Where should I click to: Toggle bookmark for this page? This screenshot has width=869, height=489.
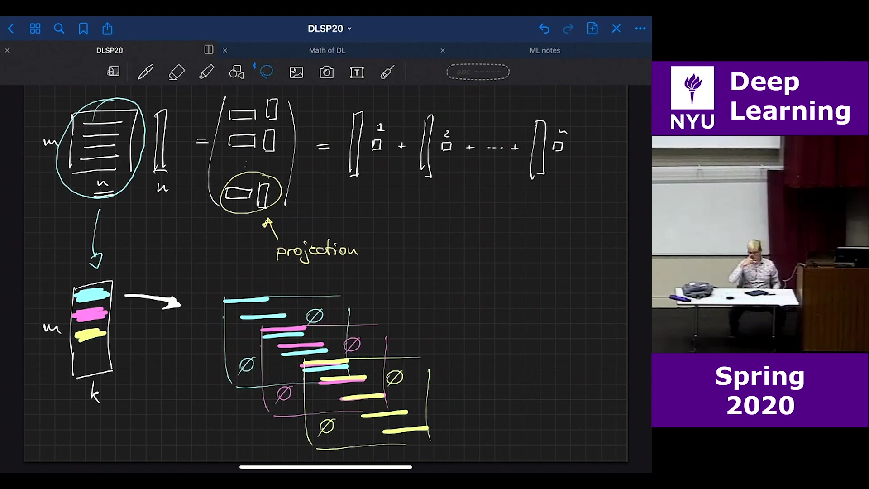tap(83, 29)
